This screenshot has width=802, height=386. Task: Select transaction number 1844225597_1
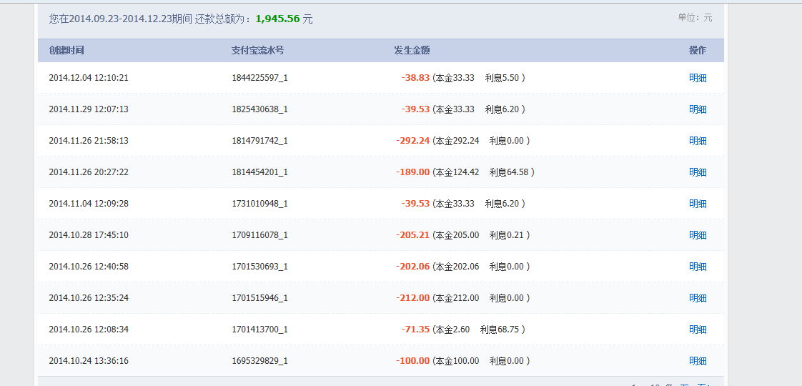coord(259,78)
